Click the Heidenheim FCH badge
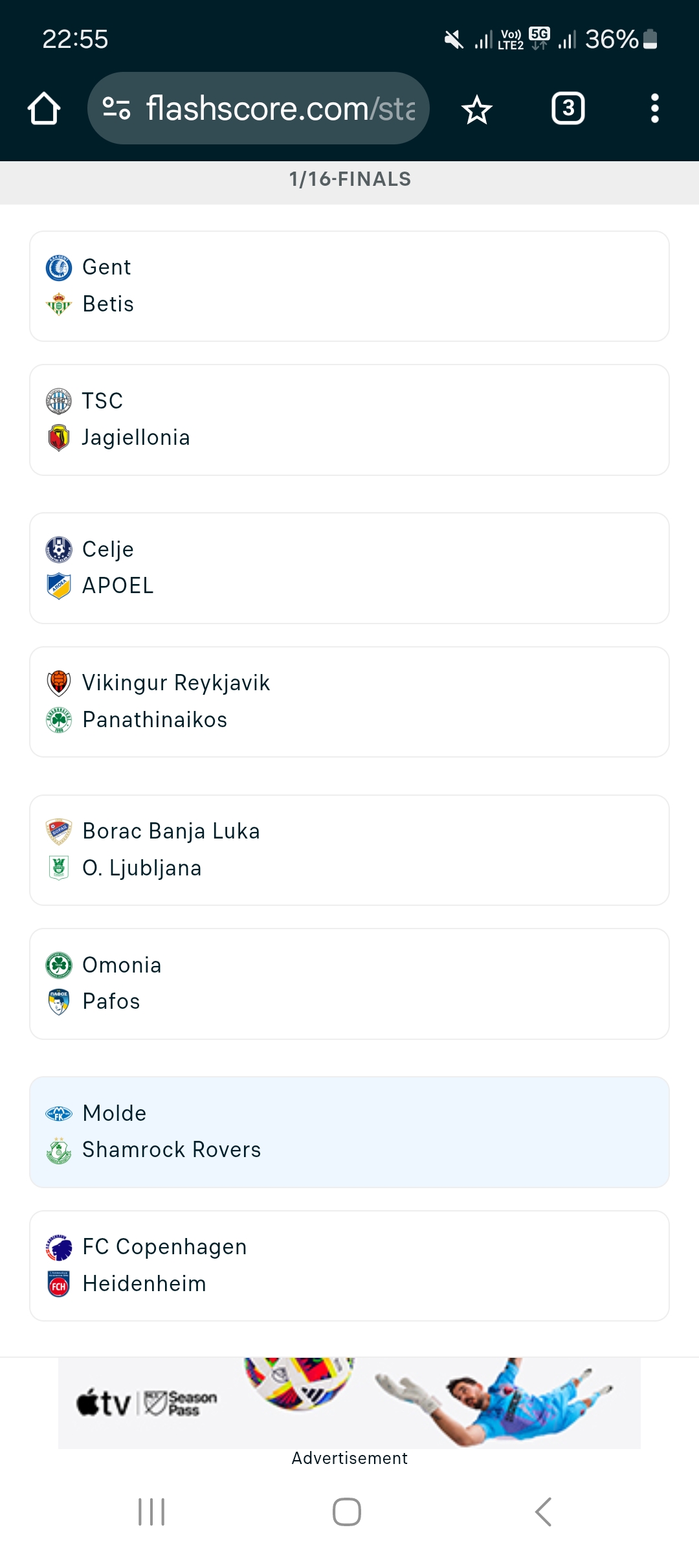This screenshot has width=699, height=1554. [59, 1284]
